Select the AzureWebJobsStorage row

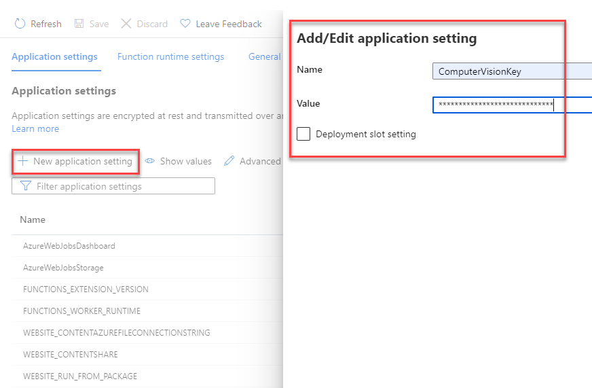[x=147, y=268]
